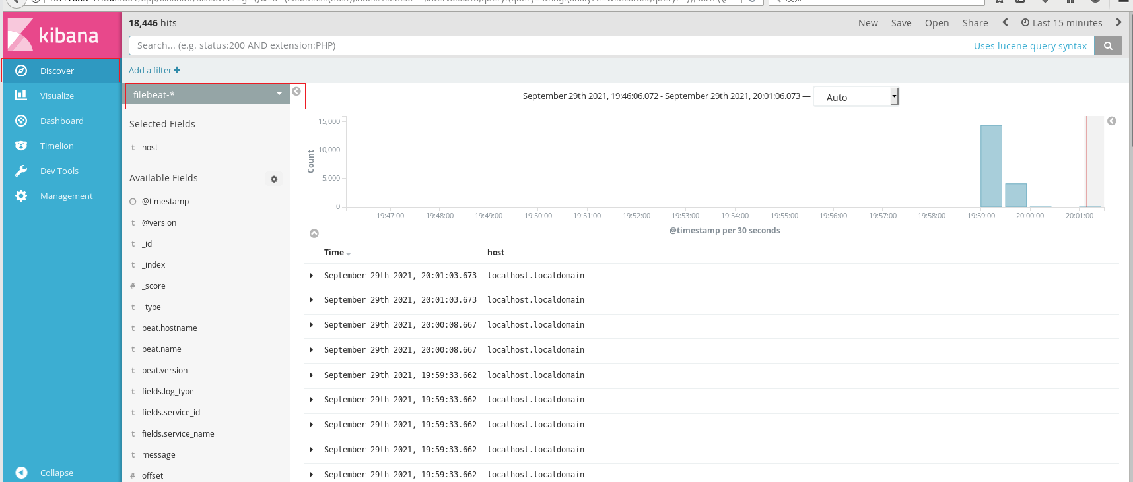
Task: Click the '@timestamp per 30 seconds' axis label
Action: pos(725,231)
